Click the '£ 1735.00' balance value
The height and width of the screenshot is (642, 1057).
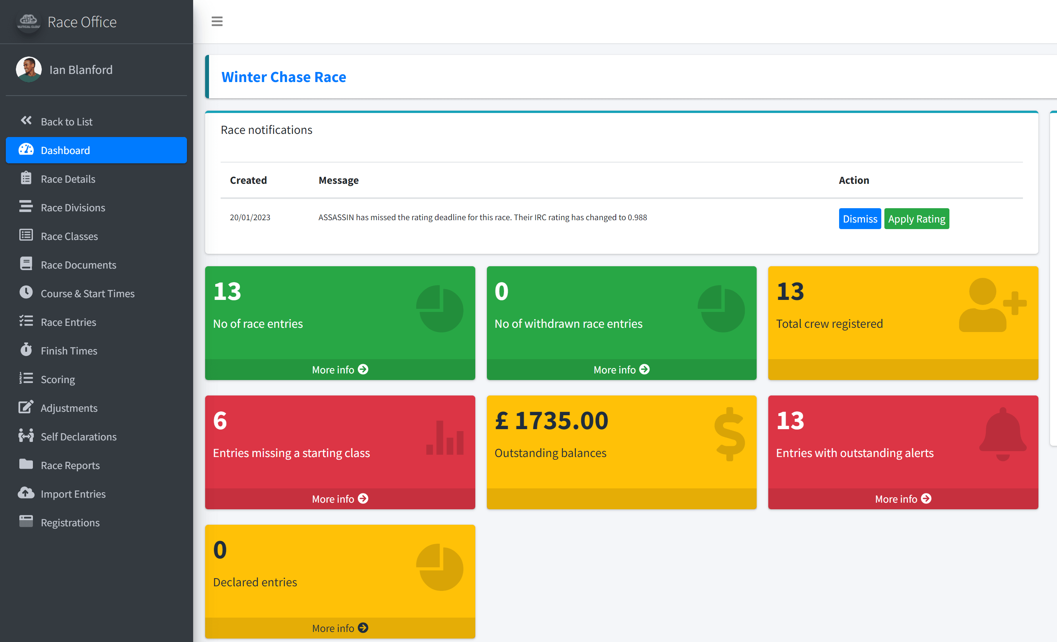point(551,421)
